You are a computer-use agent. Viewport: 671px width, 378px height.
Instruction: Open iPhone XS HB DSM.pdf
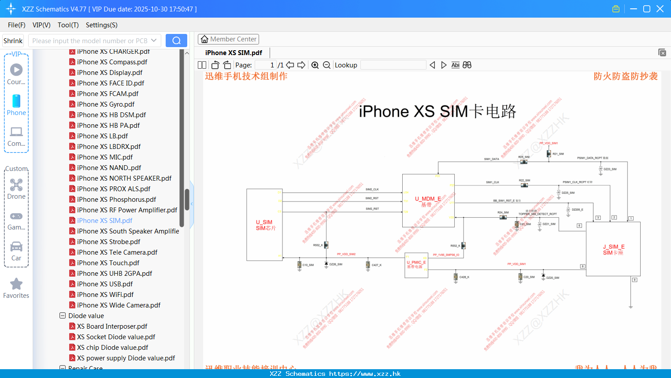(x=111, y=115)
